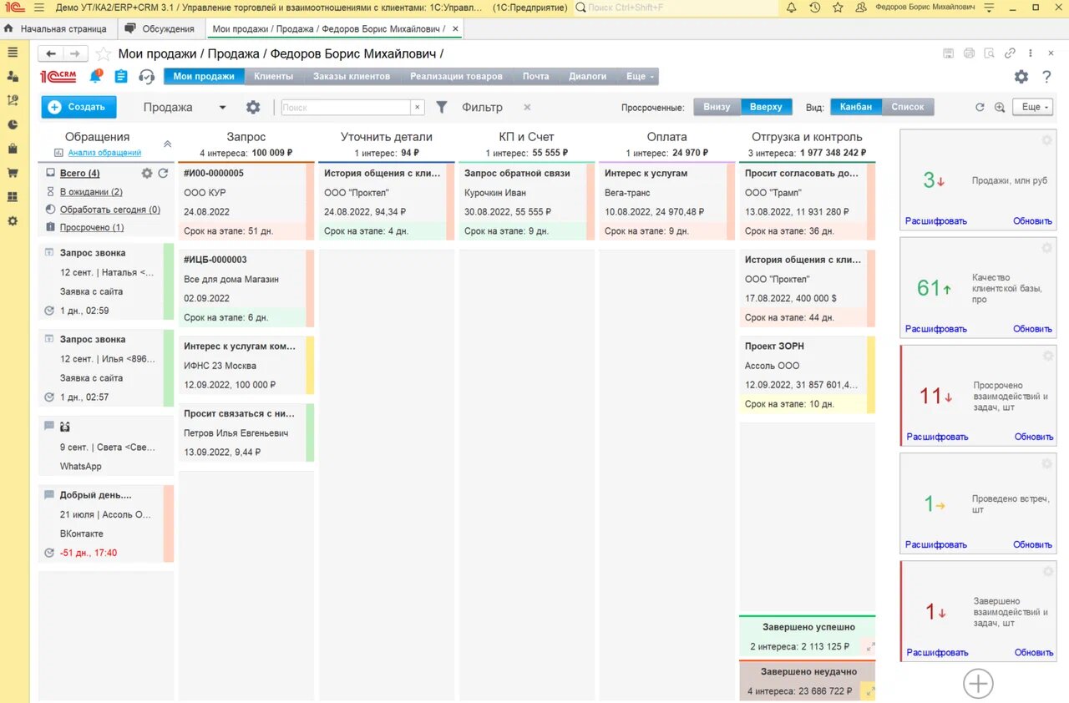Click the get link chain icon
1069x703 pixels.
1010,53
